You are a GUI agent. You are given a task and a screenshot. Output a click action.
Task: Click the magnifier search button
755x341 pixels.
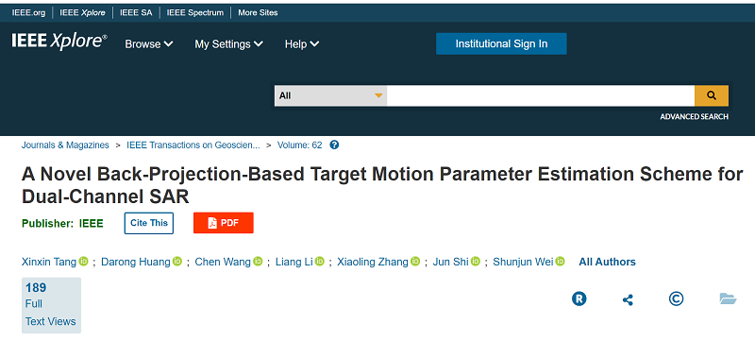point(712,95)
